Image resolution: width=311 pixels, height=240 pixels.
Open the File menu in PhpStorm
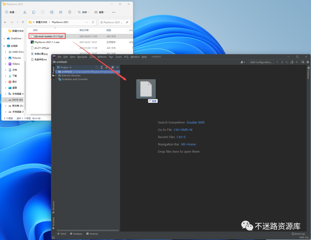point(59,57)
